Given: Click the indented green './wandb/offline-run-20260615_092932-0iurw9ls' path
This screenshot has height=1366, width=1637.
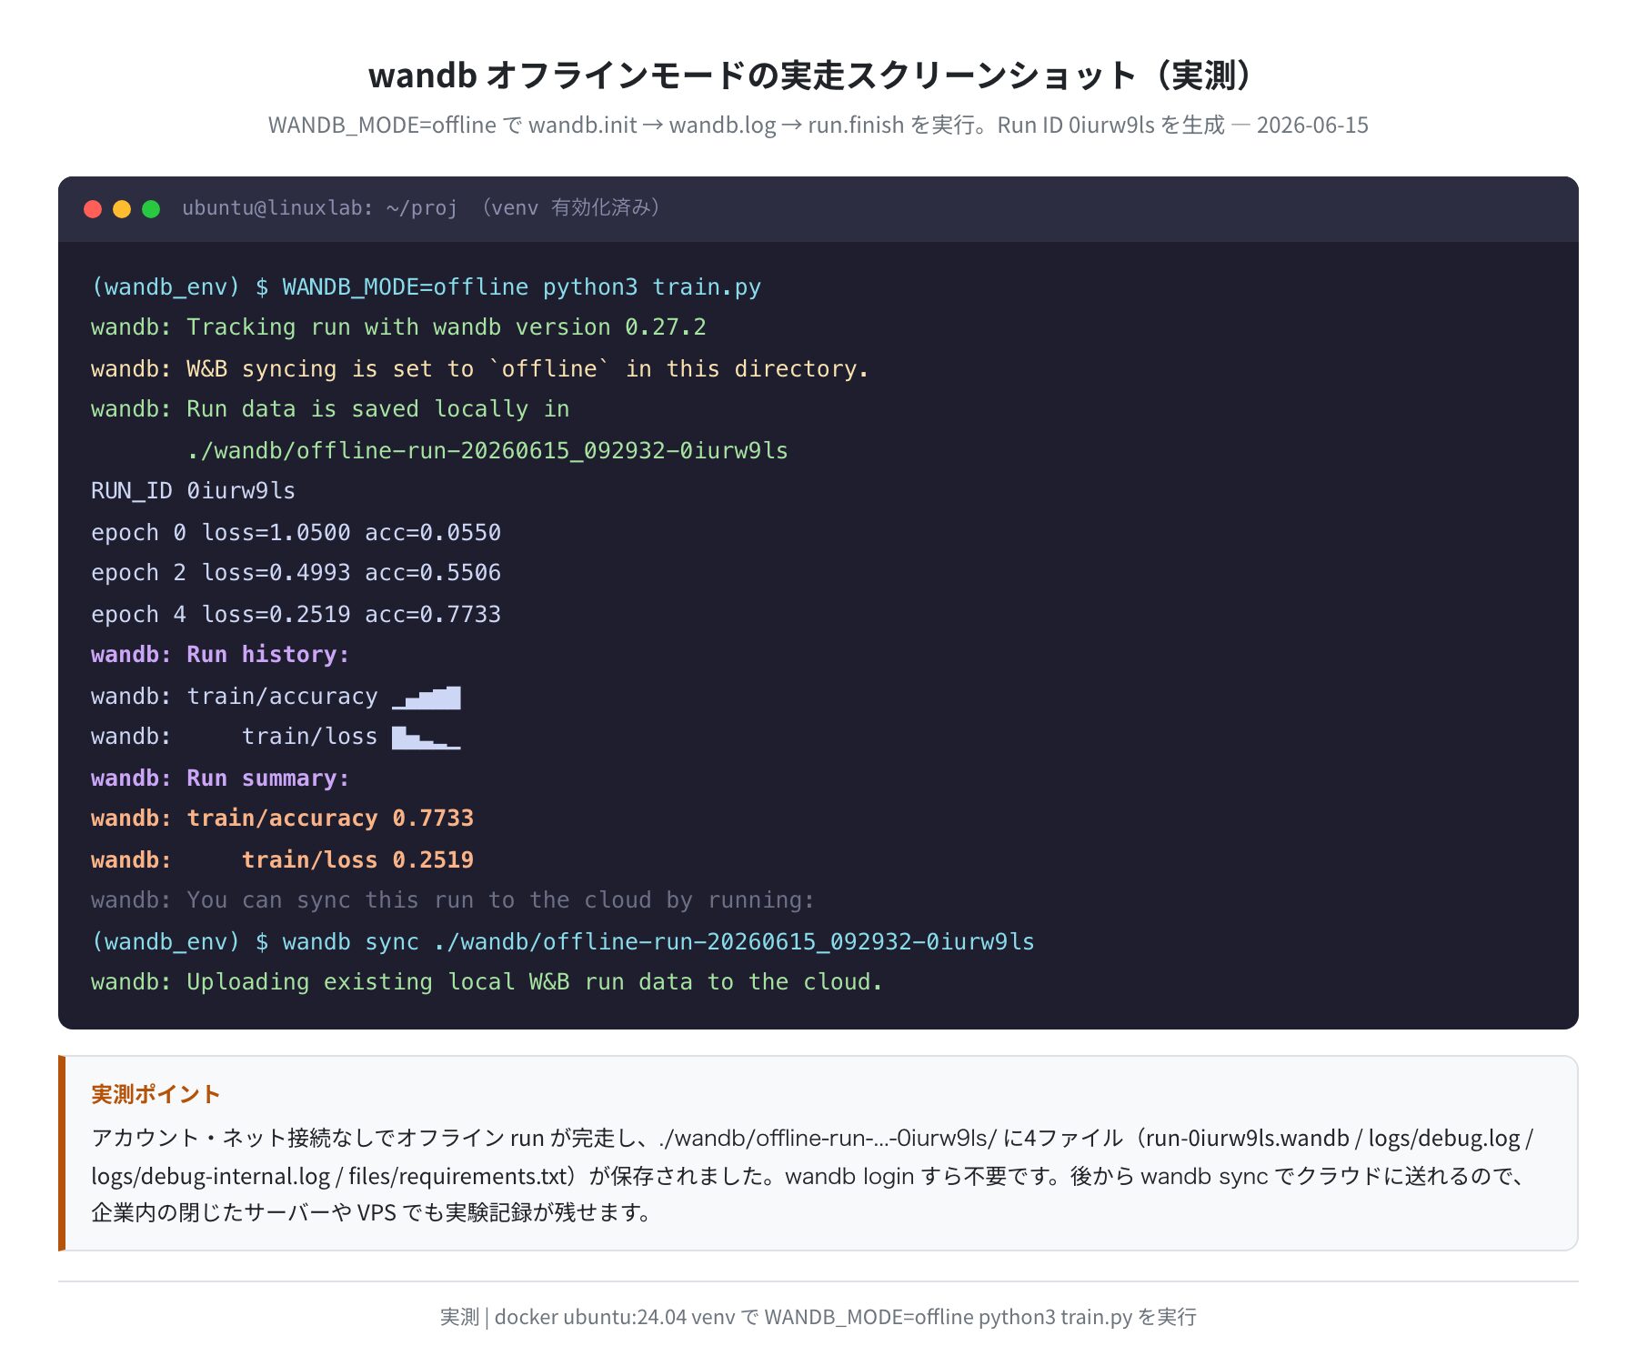Looking at the screenshot, I should (x=487, y=451).
